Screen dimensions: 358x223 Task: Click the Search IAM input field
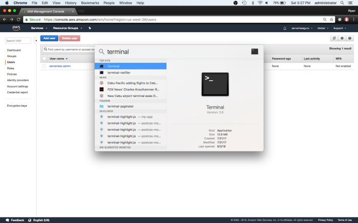point(18,40)
